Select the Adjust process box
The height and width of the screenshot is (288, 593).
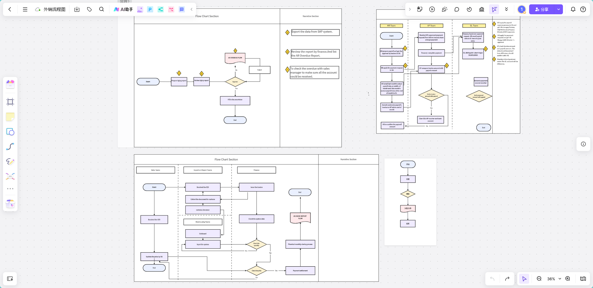pyautogui.click(x=260, y=70)
